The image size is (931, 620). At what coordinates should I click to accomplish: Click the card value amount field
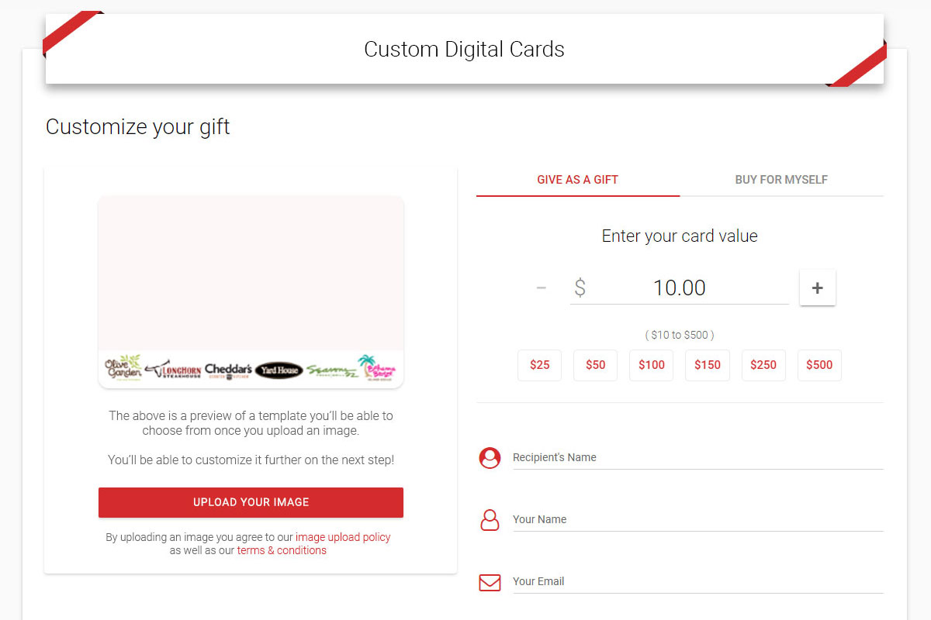[x=680, y=288]
